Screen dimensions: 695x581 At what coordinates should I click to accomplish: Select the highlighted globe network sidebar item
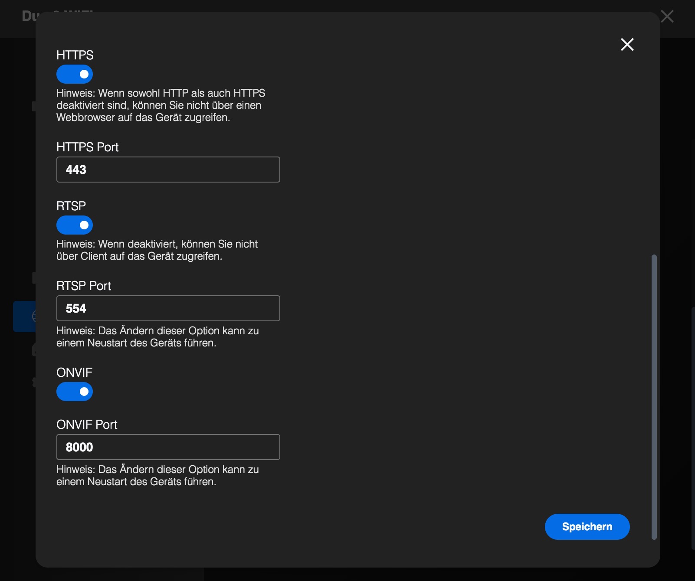tap(24, 317)
